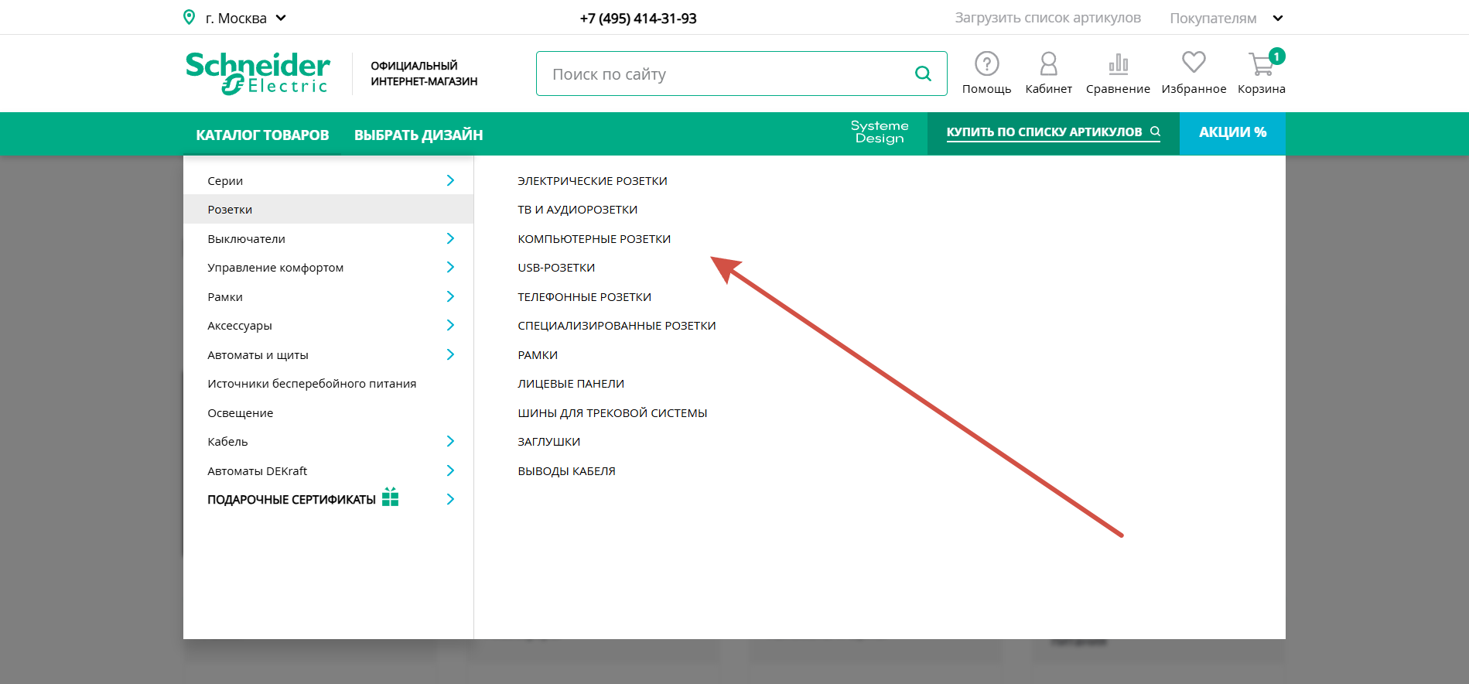Screen dimensions: 1469x684
Task: Select Кабель category
Action: (227, 442)
